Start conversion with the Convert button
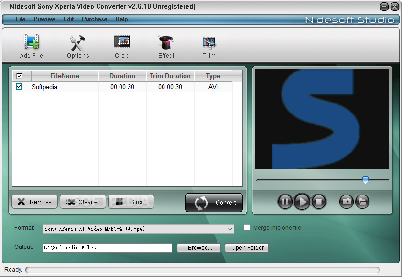Image resolution: width=402 pixels, height=277 pixels. [x=214, y=203]
